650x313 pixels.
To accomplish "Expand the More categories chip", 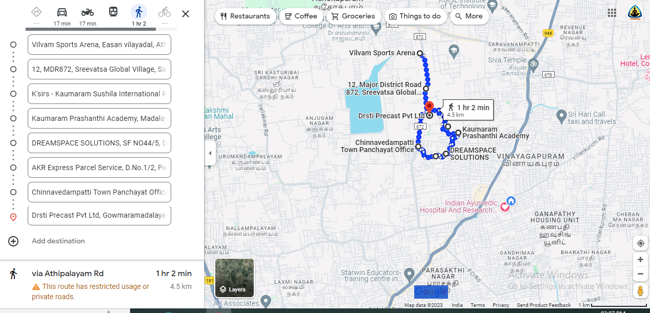I will pos(469,16).
